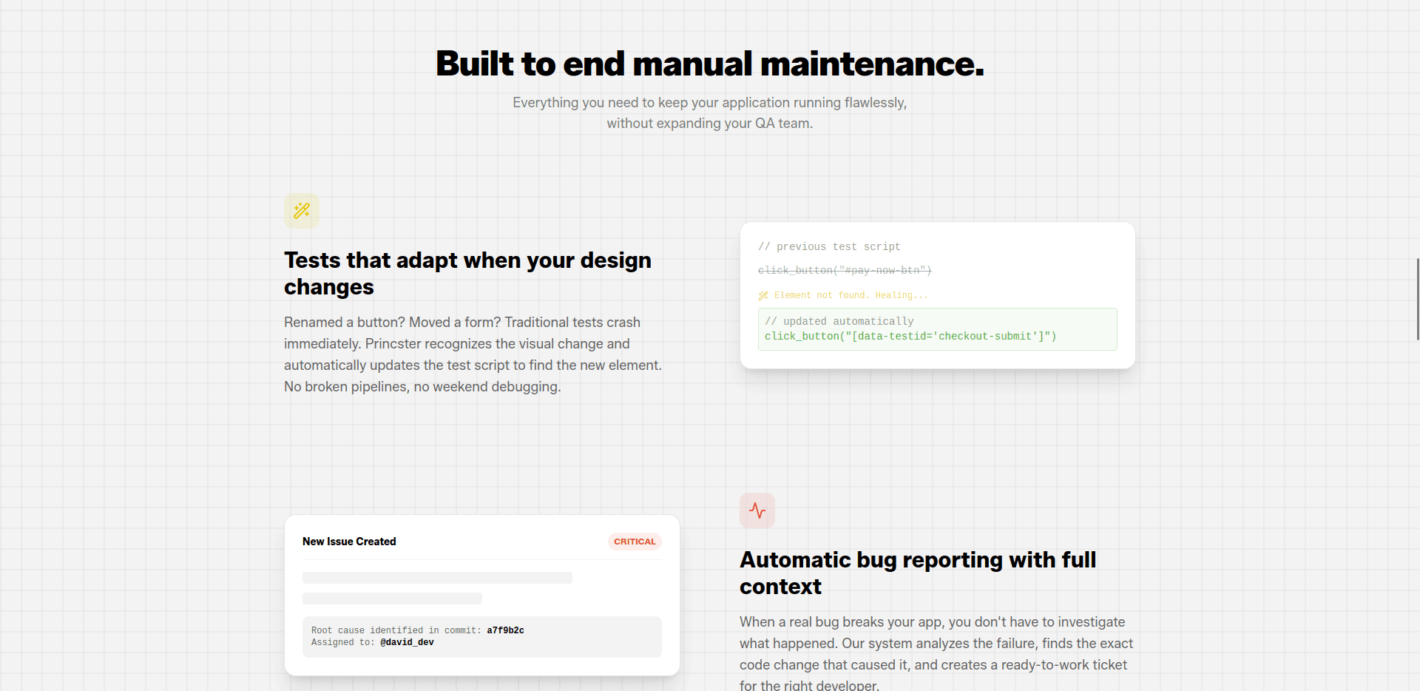This screenshot has height=691, width=1420.
Task: Click the red pulse activity icon
Action: [757, 510]
